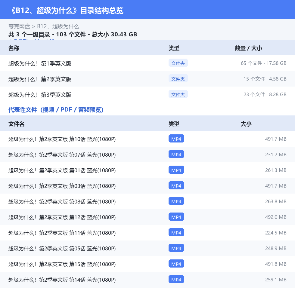The image size is (295, 297).
Task: Click the 代表性文件 section heading
Action: [x=56, y=110]
